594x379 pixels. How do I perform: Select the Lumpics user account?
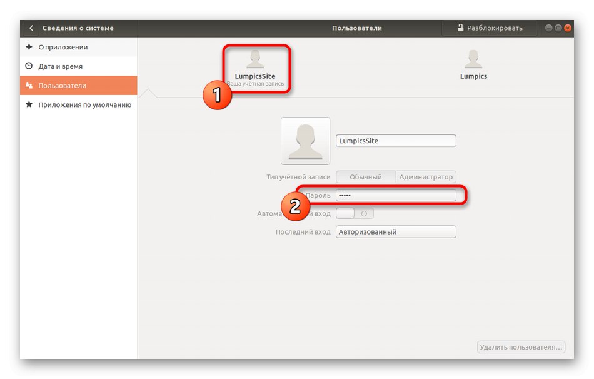[x=473, y=65]
